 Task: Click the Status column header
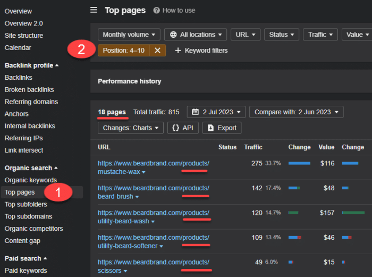[x=227, y=147]
